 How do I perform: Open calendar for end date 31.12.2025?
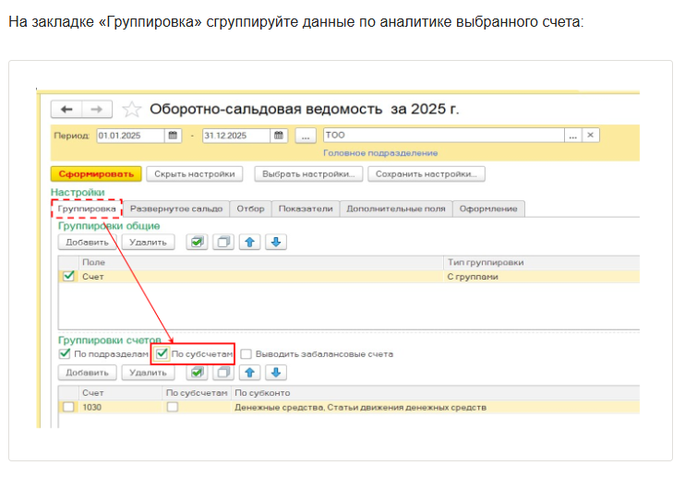pyautogui.click(x=279, y=136)
